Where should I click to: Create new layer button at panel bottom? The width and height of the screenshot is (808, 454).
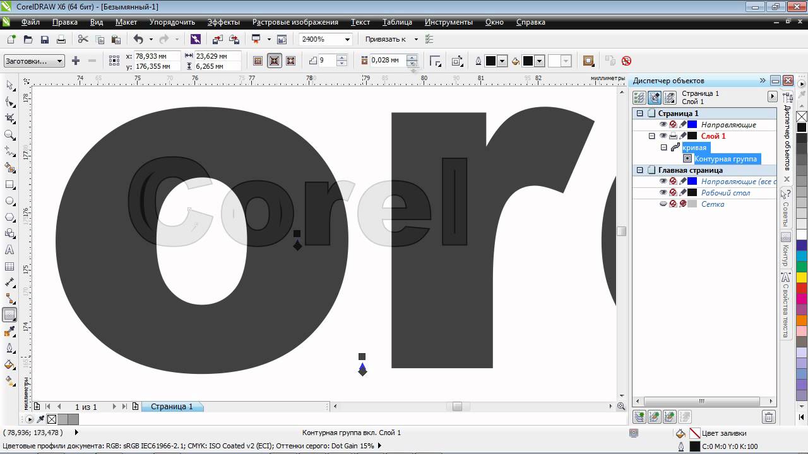pyautogui.click(x=639, y=417)
